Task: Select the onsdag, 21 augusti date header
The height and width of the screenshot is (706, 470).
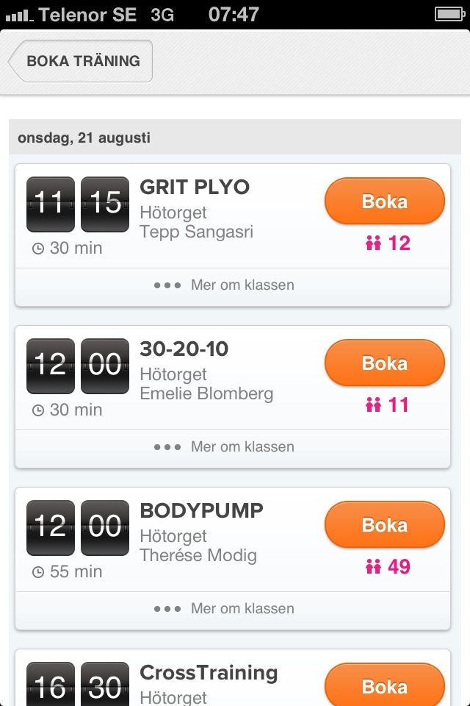Action: pyautogui.click(x=84, y=138)
